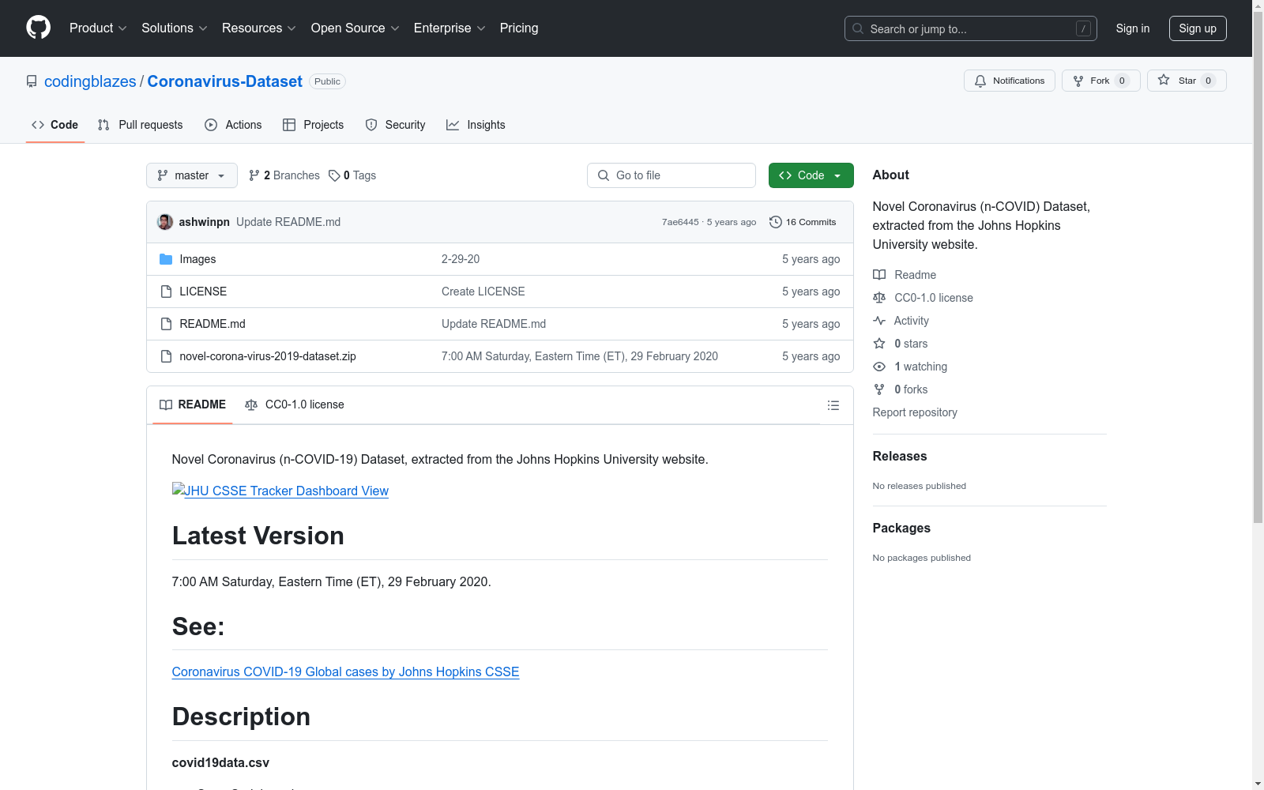Viewport: 1264px width, 790px height.
Task: Open the 16 Commits link
Action: tap(803, 222)
